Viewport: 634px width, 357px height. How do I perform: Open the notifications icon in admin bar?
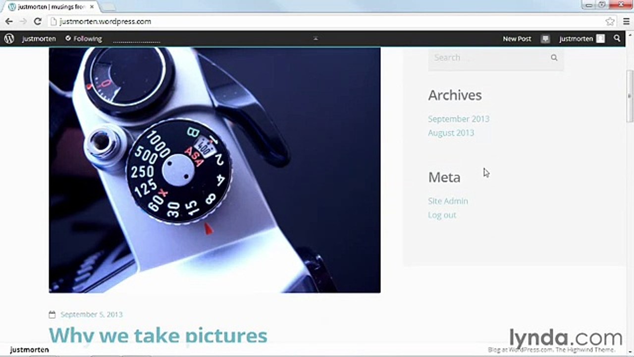click(x=545, y=39)
